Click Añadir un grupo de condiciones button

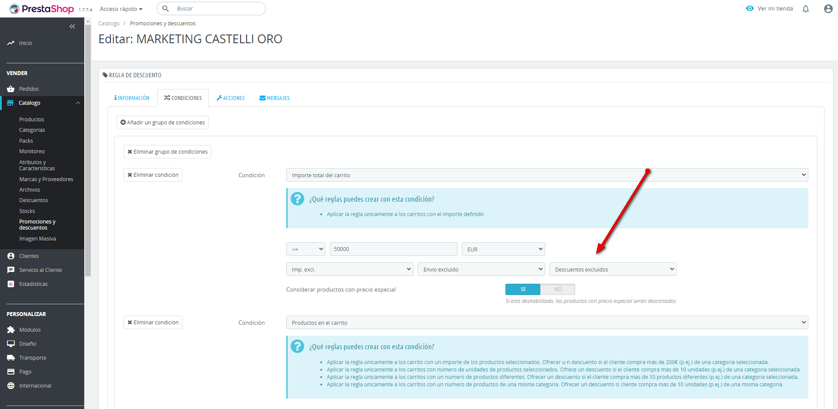pos(162,123)
